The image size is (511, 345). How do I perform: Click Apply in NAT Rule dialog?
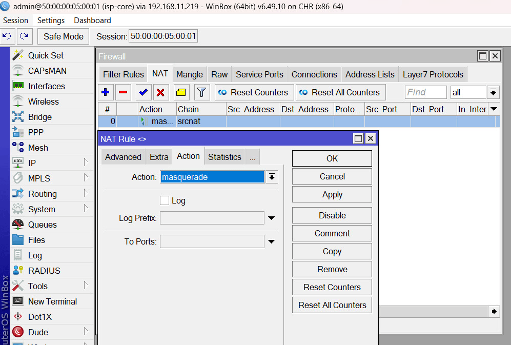point(332,194)
